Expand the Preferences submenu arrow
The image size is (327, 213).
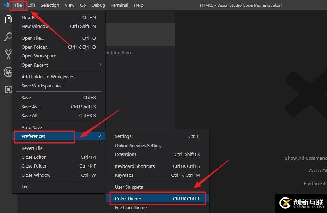99,136
